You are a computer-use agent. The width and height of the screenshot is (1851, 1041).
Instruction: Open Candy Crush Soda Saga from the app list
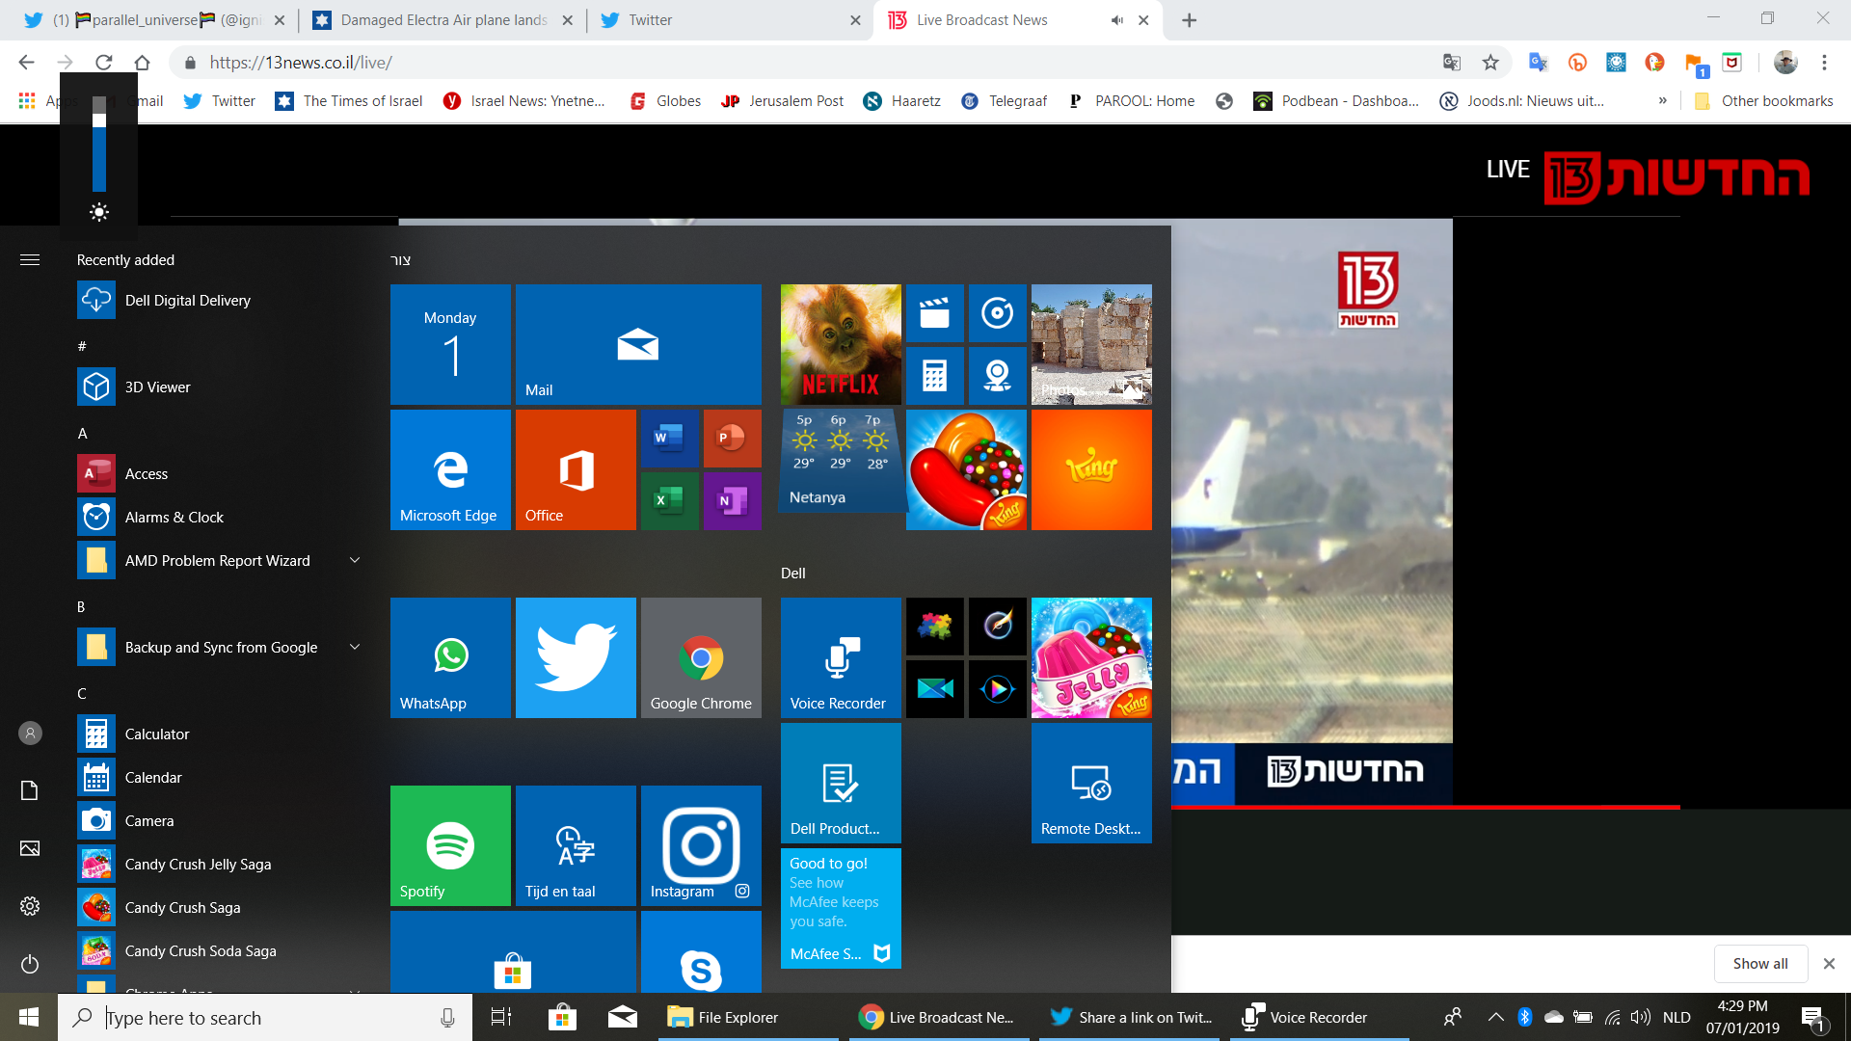coord(201,950)
